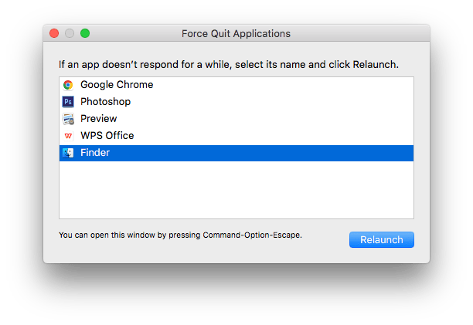Select the Google Chrome list entry
Viewport: 473px width, 325px height.
[x=117, y=85]
